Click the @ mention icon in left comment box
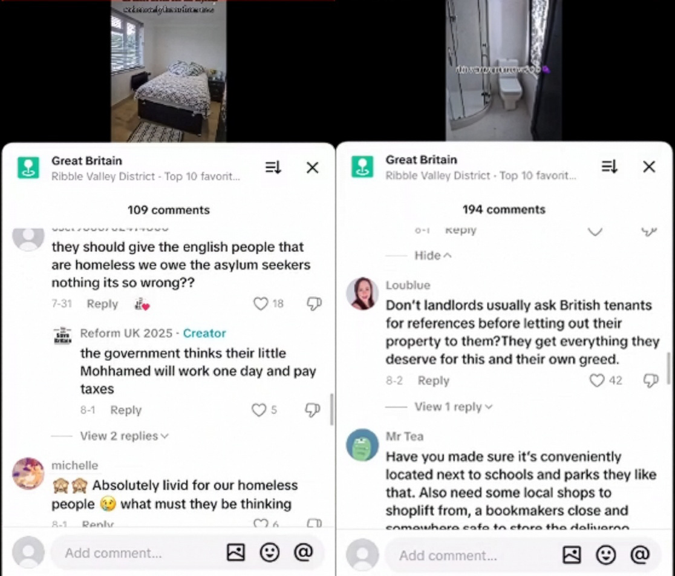Viewport: 675px width, 576px height. point(303,552)
